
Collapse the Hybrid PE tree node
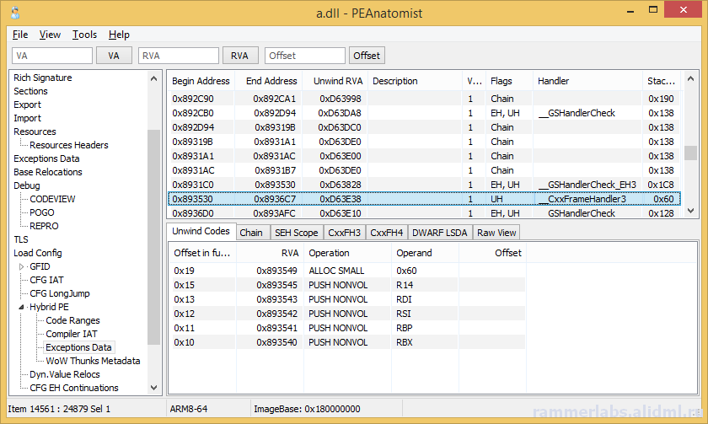coord(22,307)
